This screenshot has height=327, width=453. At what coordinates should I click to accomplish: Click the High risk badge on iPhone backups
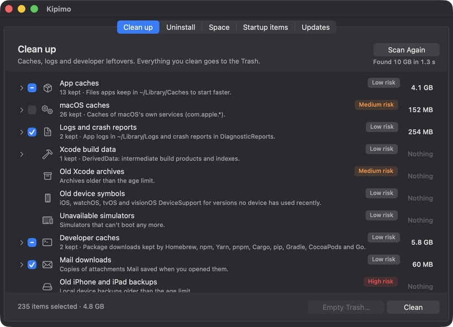coord(381,281)
